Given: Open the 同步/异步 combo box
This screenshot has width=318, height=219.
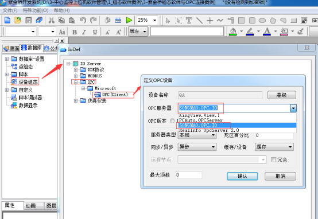Looking at the screenshot, I should pyautogui.click(x=197, y=147).
